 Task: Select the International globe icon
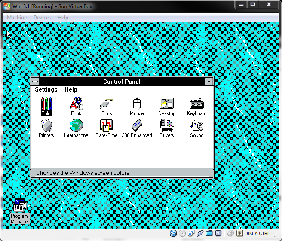[x=77, y=128]
